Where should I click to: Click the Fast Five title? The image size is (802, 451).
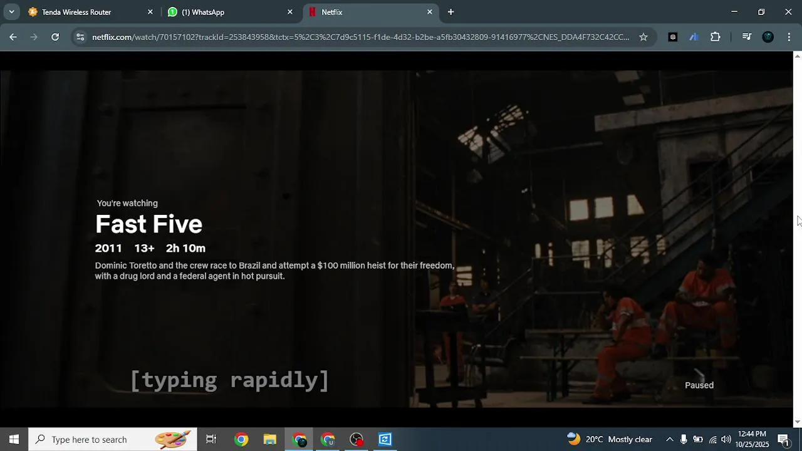click(148, 224)
